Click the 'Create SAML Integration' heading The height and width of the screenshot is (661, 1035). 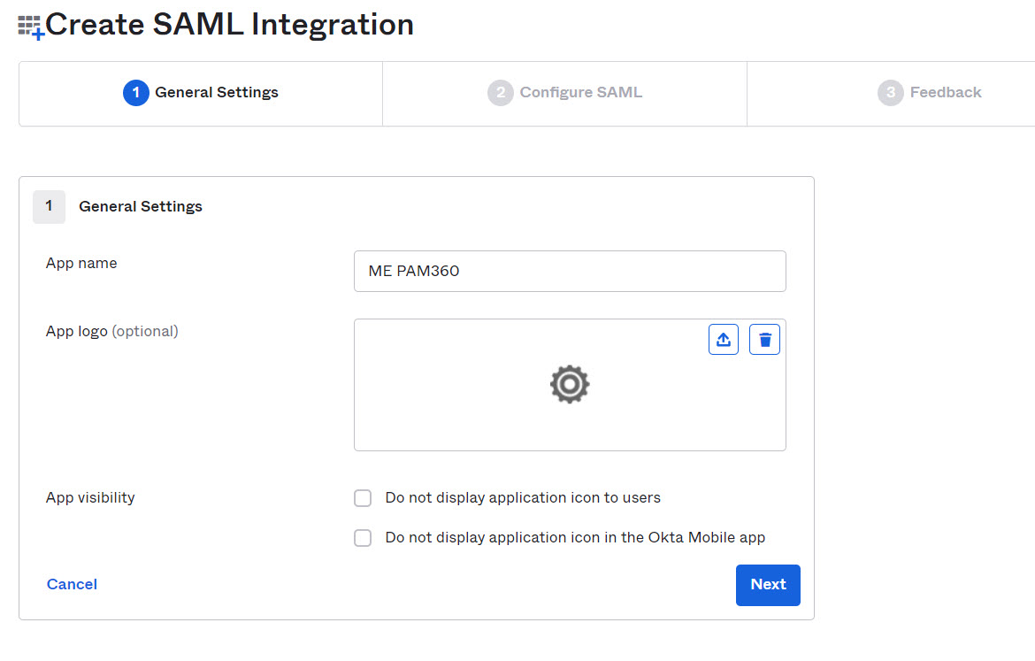(x=229, y=25)
